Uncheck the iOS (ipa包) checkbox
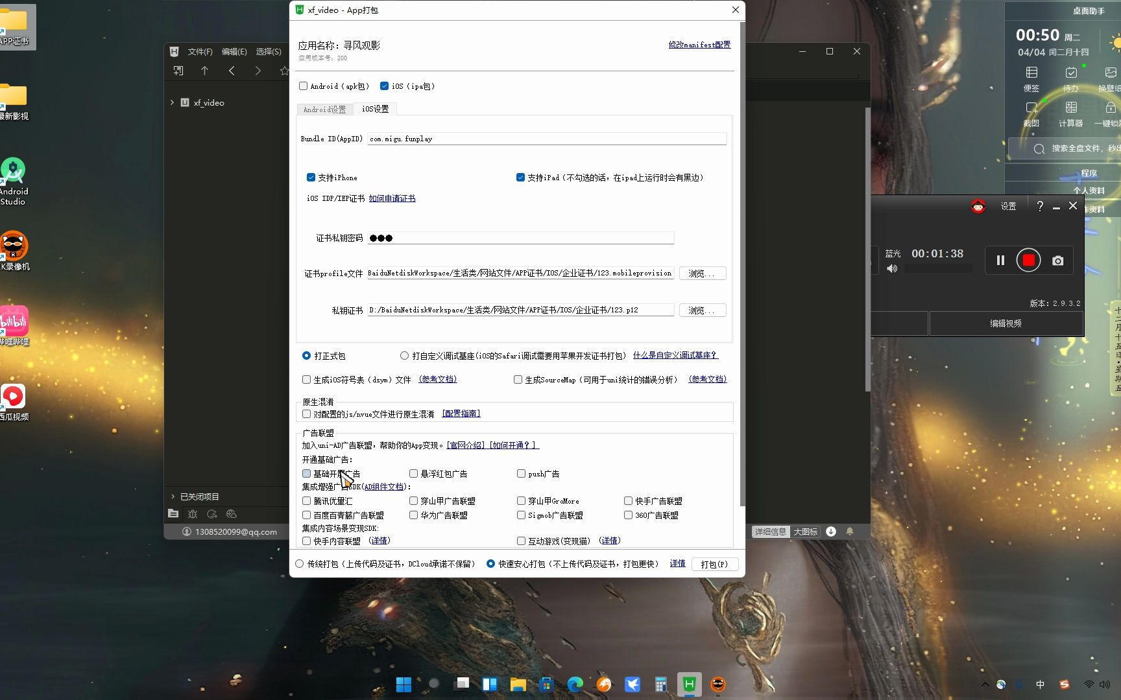The width and height of the screenshot is (1121, 700). [x=384, y=86]
